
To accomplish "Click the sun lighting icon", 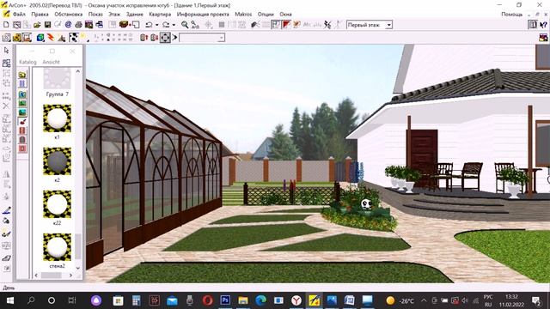I will pos(83,38).
